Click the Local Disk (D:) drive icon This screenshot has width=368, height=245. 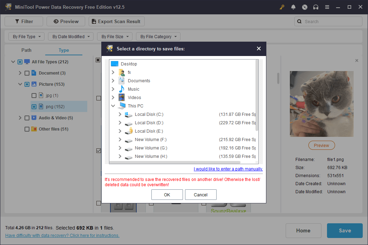click(128, 123)
